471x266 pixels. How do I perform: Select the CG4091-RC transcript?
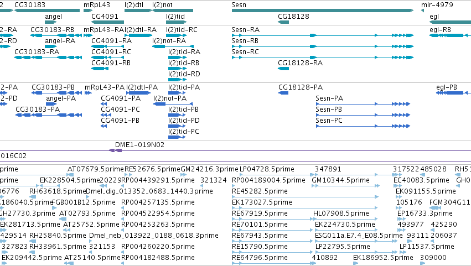point(111,52)
